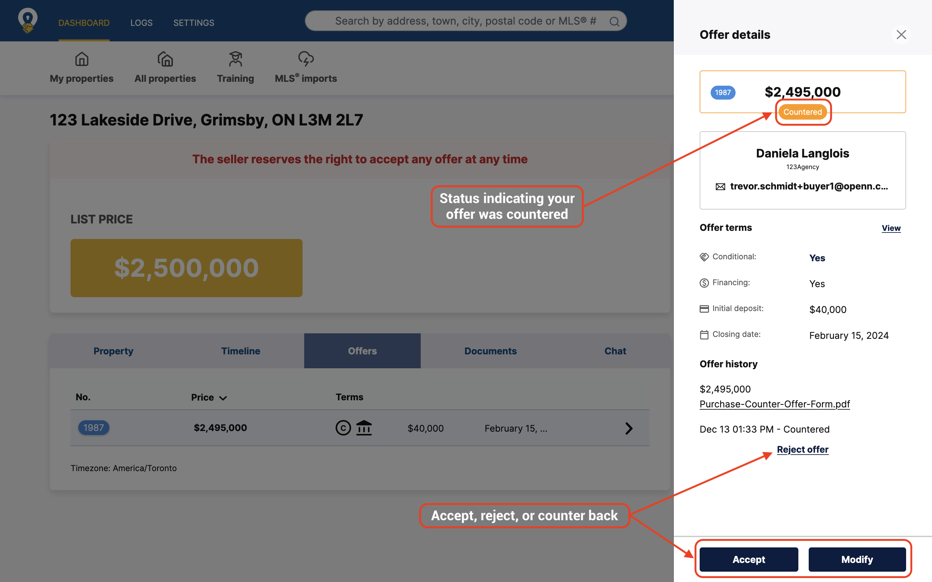Click the search bar input field
The image size is (932, 582).
pyautogui.click(x=465, y=20)
